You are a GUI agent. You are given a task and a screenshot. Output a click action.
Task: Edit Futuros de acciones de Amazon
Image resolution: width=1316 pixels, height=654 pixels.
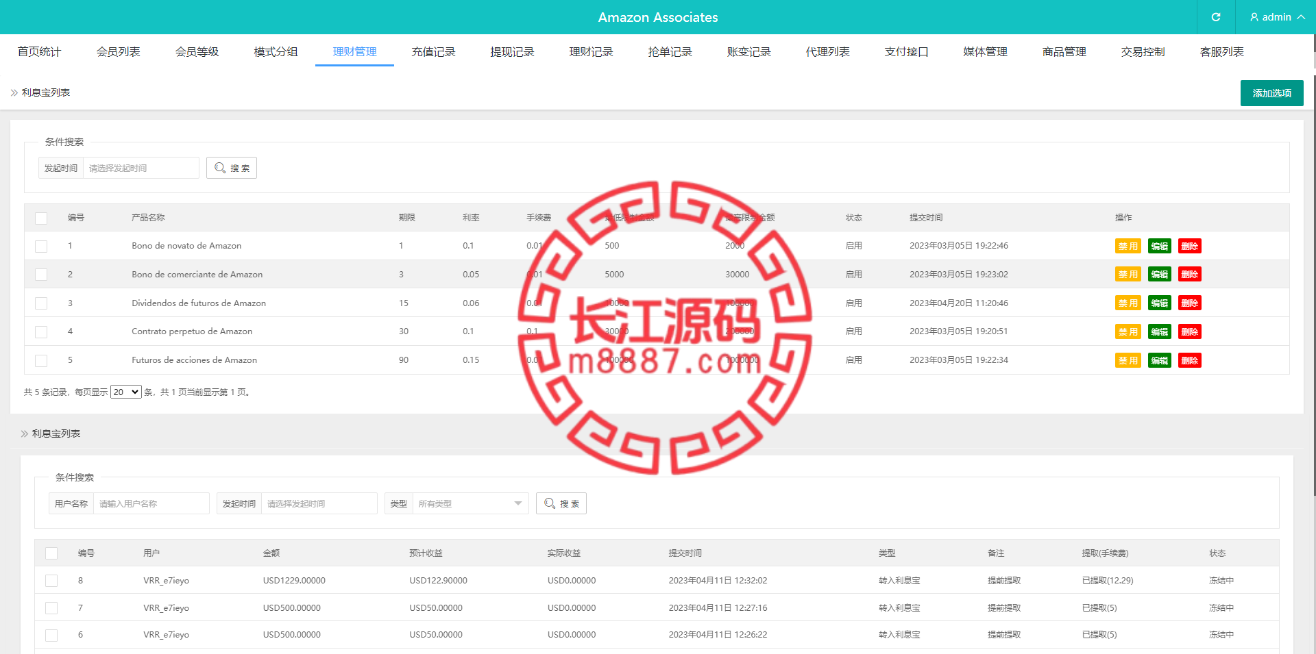pyautogui.click(x=1160, y=361)
